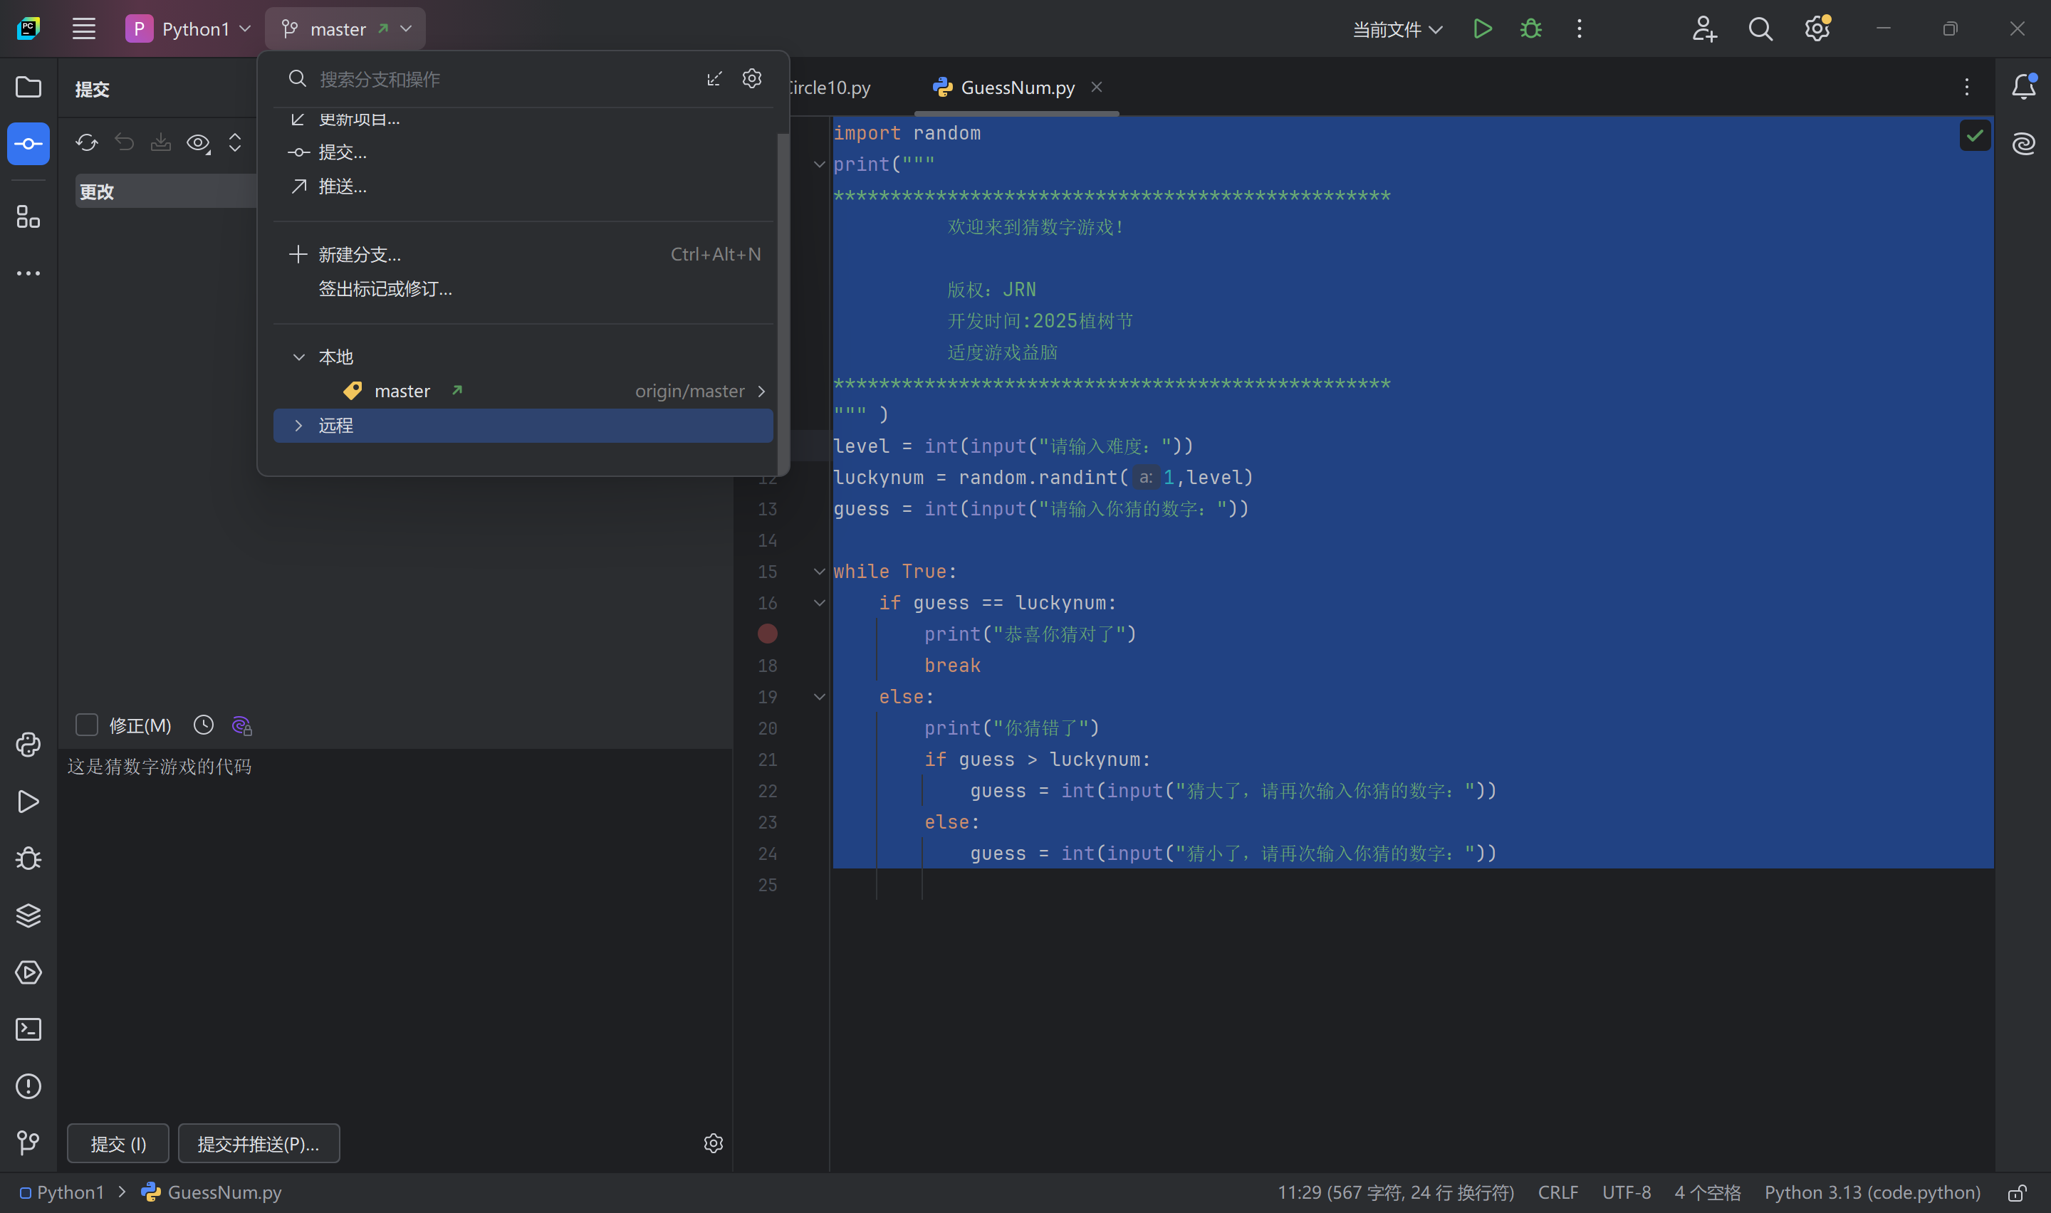
Task: Open the Terminal tool window
Action: coord(28,1029)
